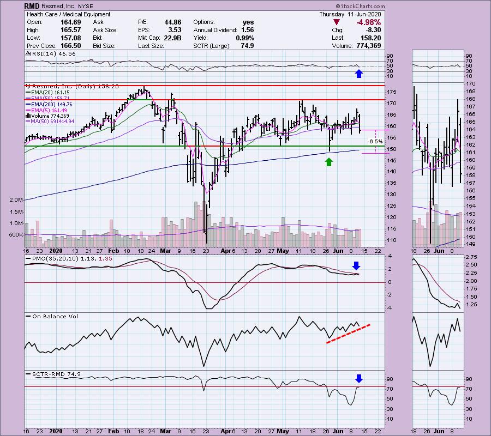This screenshot has height=436, width=491.
Task: Click the NYSE exchange label
Action: point(85,6)
